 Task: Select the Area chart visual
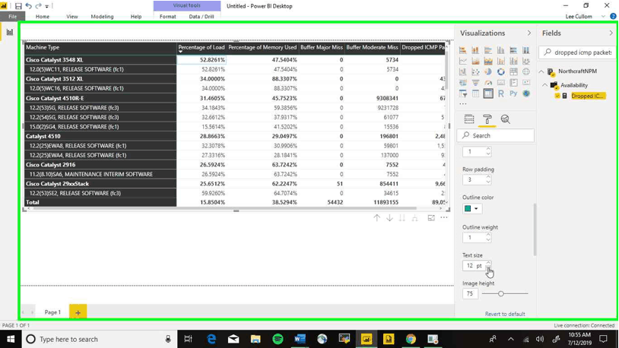(x=475, y=61)
